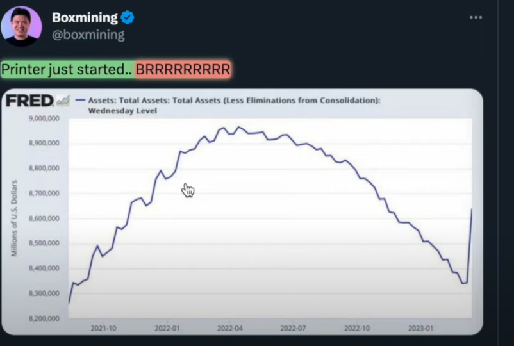Click the 8,600,000 y-axis label
Viewport: 514px width, 346px height.
[x=44, y=218]
